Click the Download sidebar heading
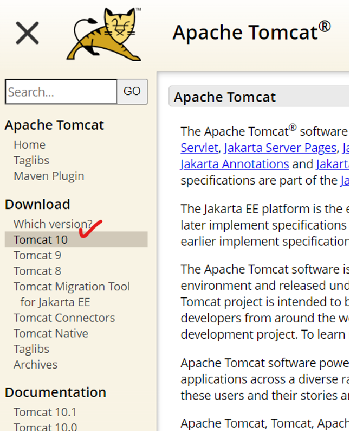This screenshot has height=431, width=350. (x=37, y=204)
